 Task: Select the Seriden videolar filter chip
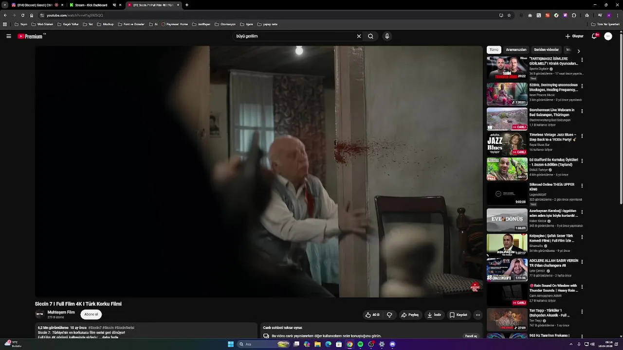pyautogui.click(x=546, y=50)
